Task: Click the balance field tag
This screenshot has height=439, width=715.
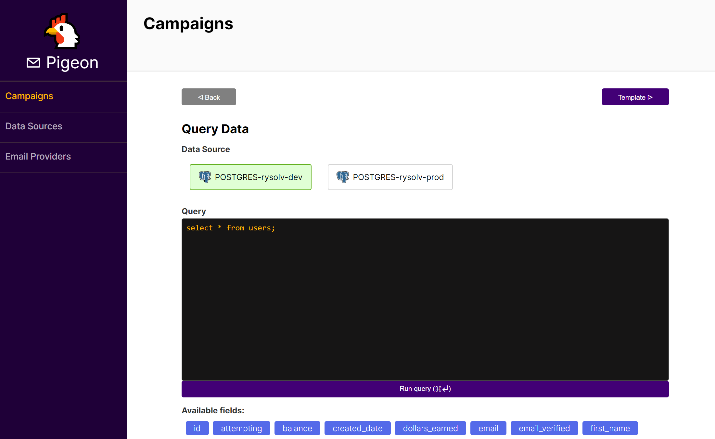Action: tap(297, 428)
